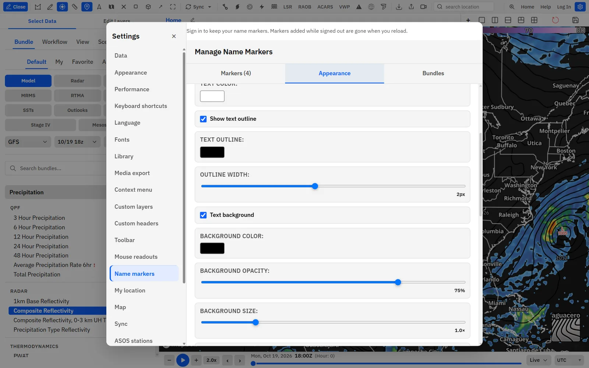The height and width of the screenshot is (368, 589).
Task: Toggle the location pin marker tool
Action: click(87, 7)
